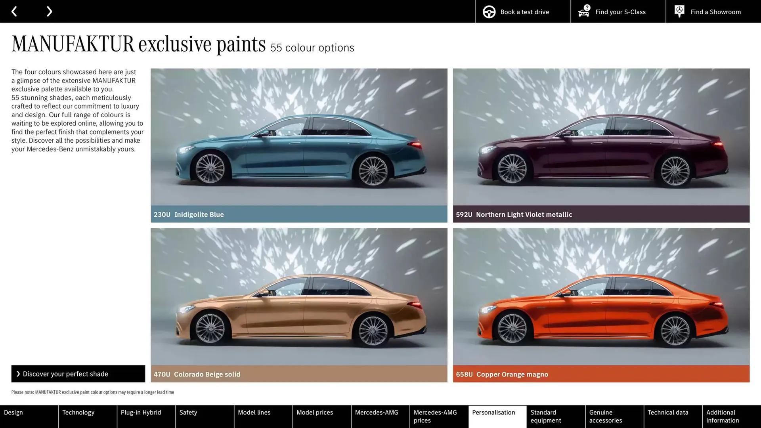
Task: Select the 470U Colorado Beige solid option
Action: click(x=299, y=374)
